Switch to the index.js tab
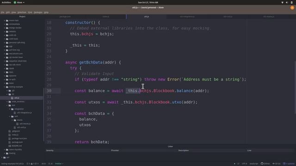Image resolution: width=296 pixels, height=166 pixels. 106,17
